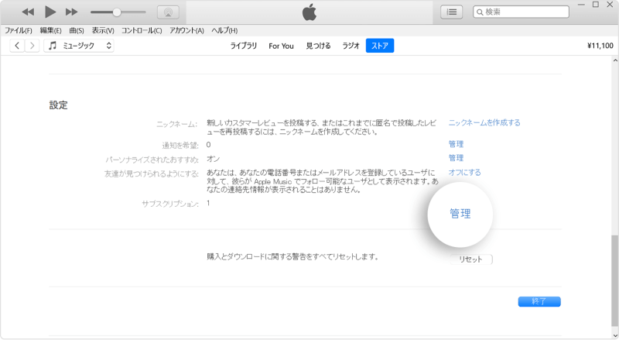Click the fast forward next track button
619x340 pixels.
pos(71,12)
